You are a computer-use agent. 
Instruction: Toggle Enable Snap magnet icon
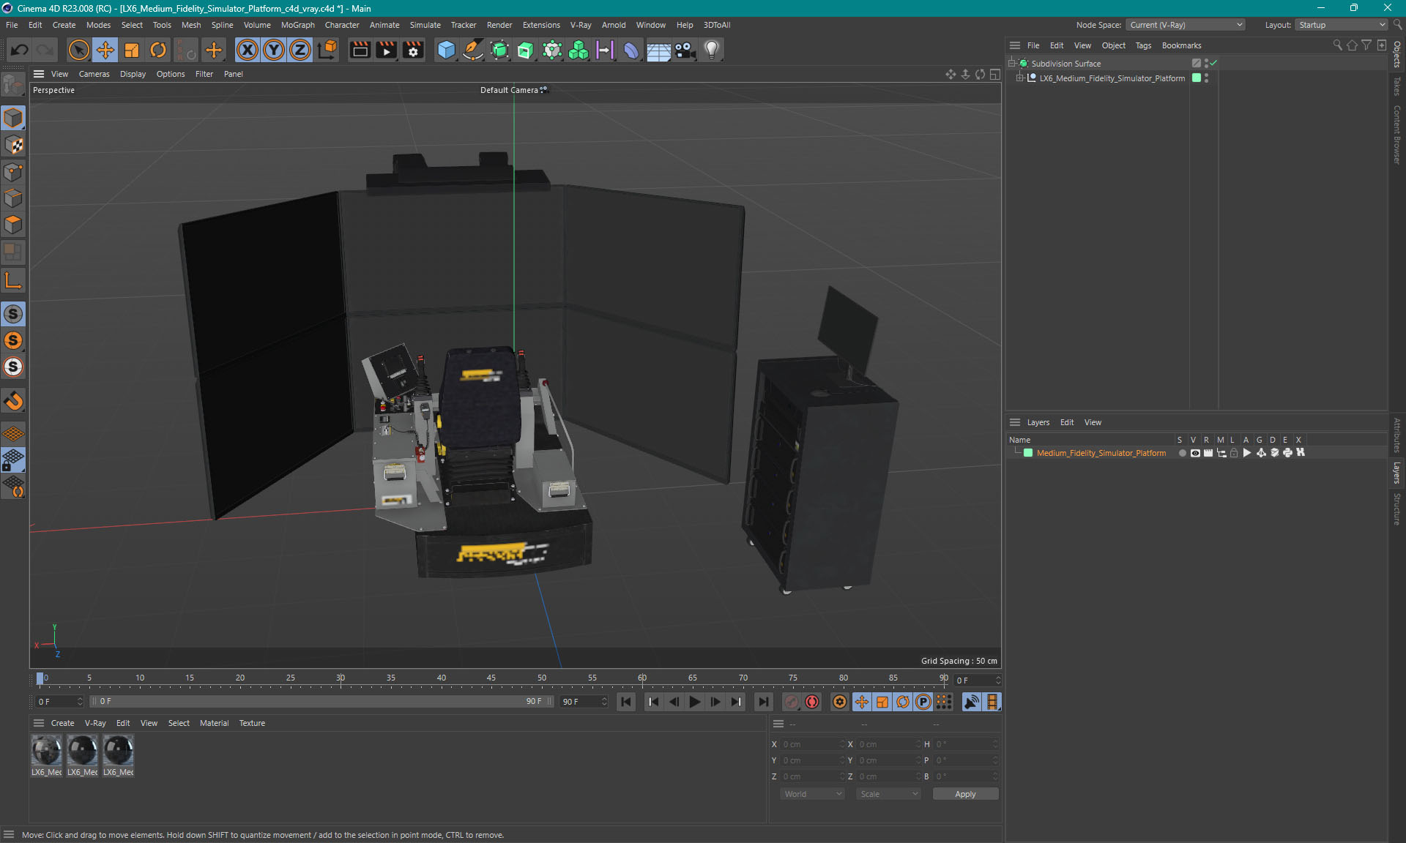click(x=13, y=401)
